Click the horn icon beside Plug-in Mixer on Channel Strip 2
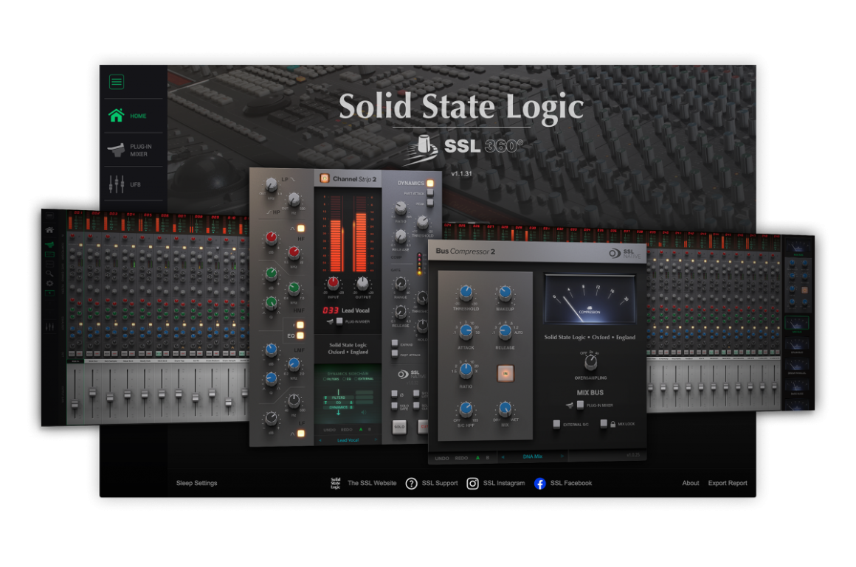This screenshot has height=567, width=856. point(330,321)
